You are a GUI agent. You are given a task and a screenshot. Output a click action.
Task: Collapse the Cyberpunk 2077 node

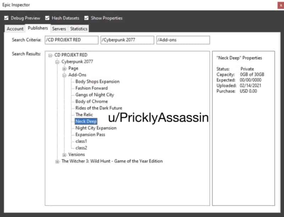click(58, 62)
